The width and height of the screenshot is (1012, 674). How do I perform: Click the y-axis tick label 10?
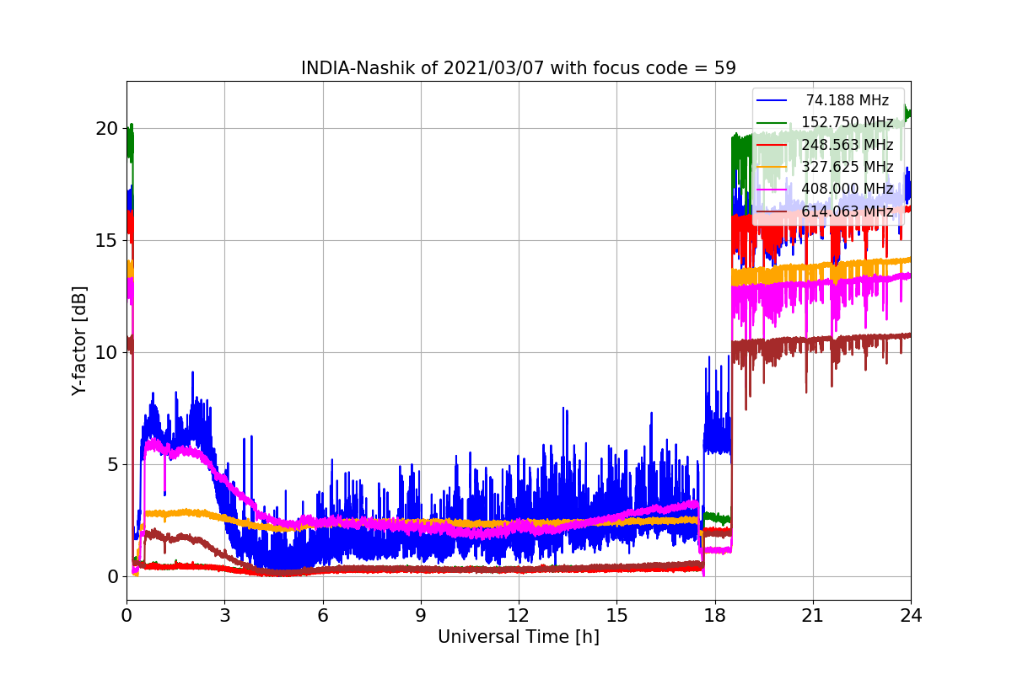(x=106, y=352)
